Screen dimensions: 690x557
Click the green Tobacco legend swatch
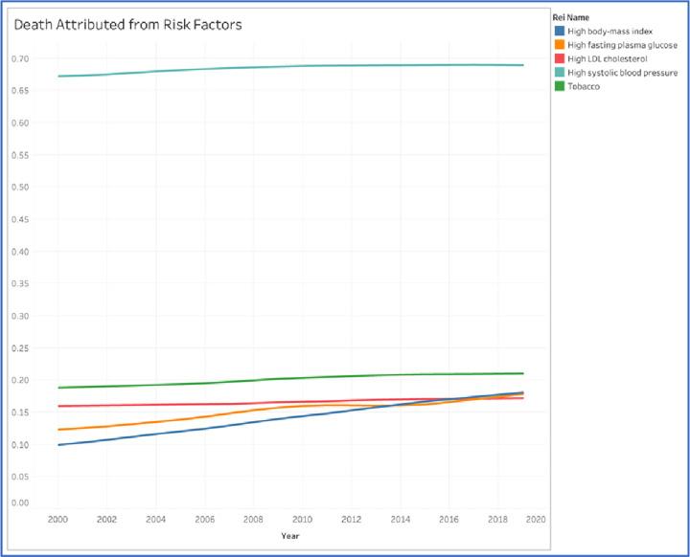coord(558,85)
